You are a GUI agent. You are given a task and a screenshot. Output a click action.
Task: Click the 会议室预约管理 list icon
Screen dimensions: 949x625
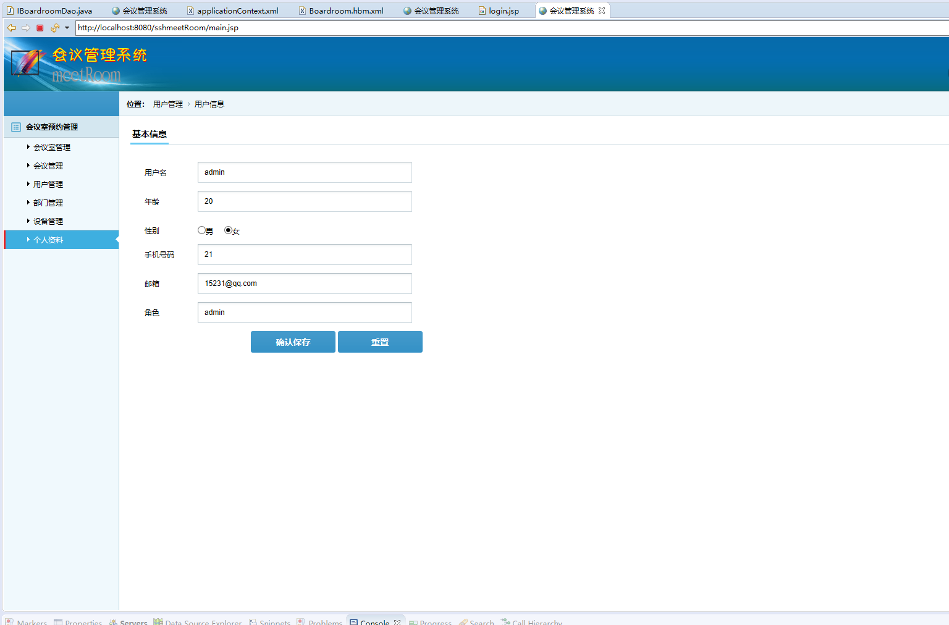coord(16,127)
